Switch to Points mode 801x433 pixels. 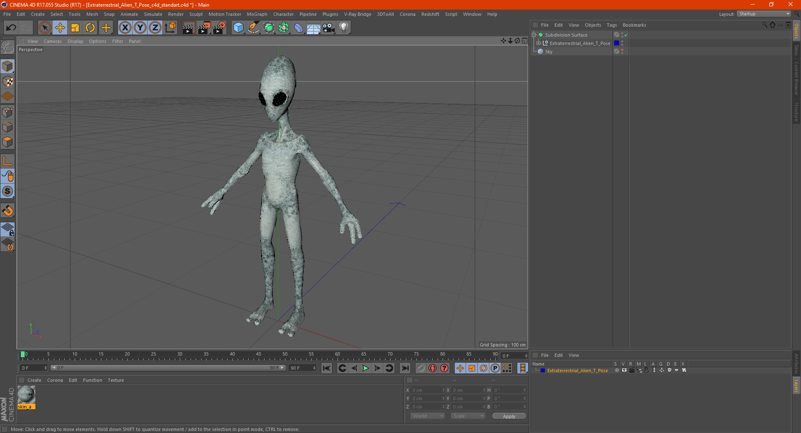click(8, 112)
